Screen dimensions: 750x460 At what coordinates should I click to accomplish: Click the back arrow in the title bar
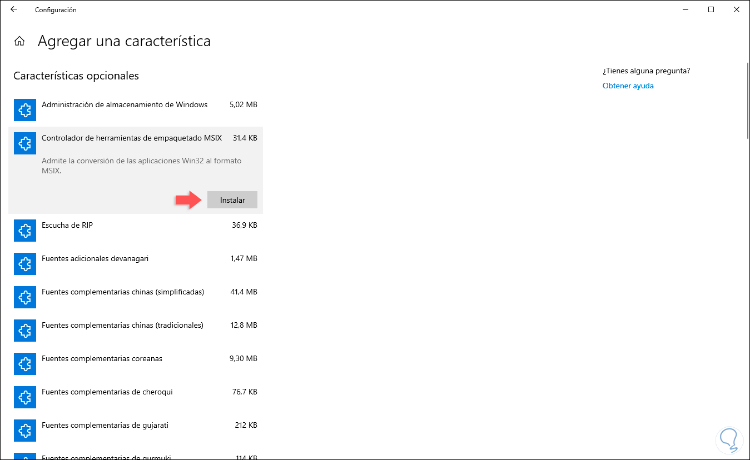pos(14,9)
